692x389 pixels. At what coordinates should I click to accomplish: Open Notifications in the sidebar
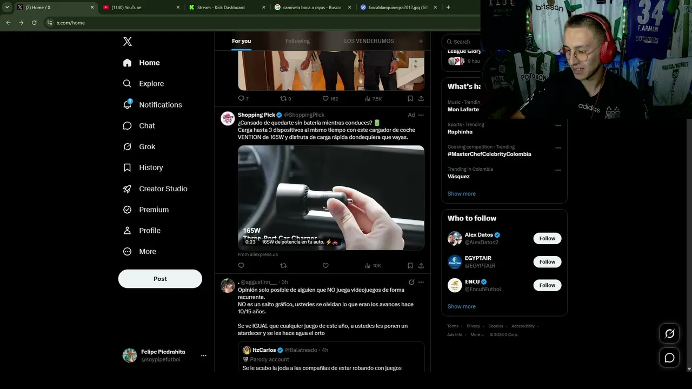pos(152,105)
